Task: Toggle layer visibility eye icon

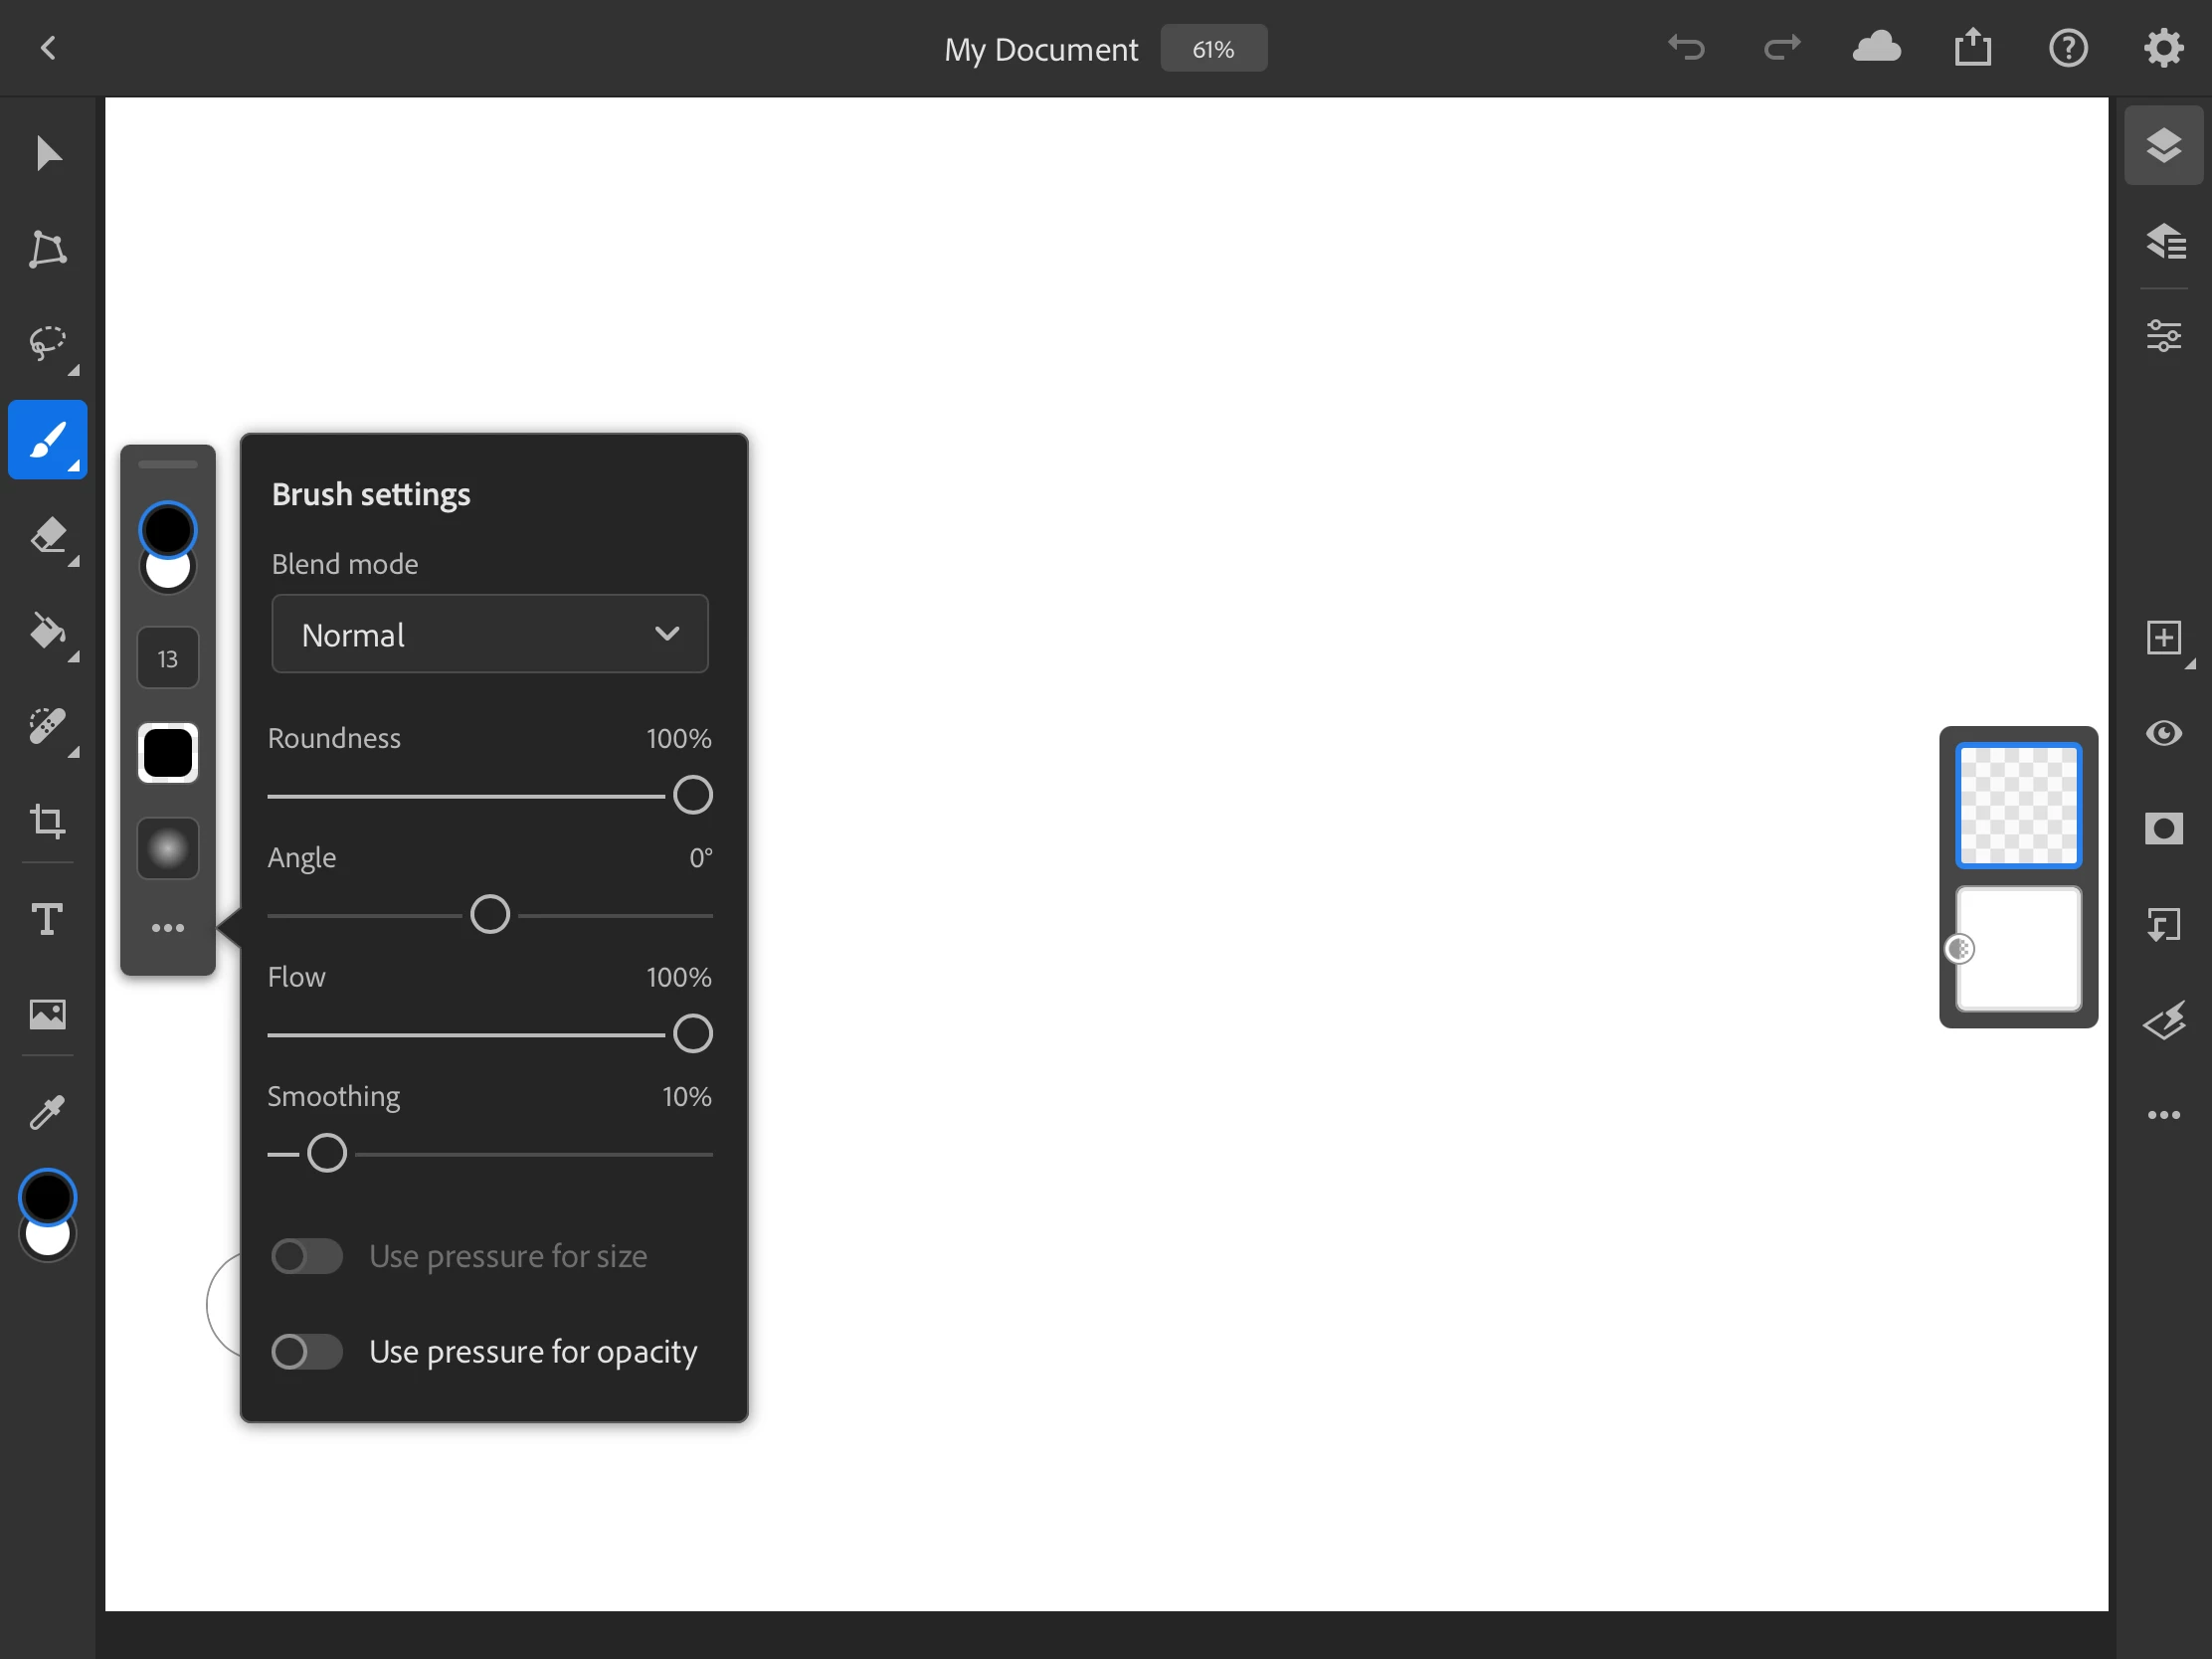Action: tap(2163, 733)
